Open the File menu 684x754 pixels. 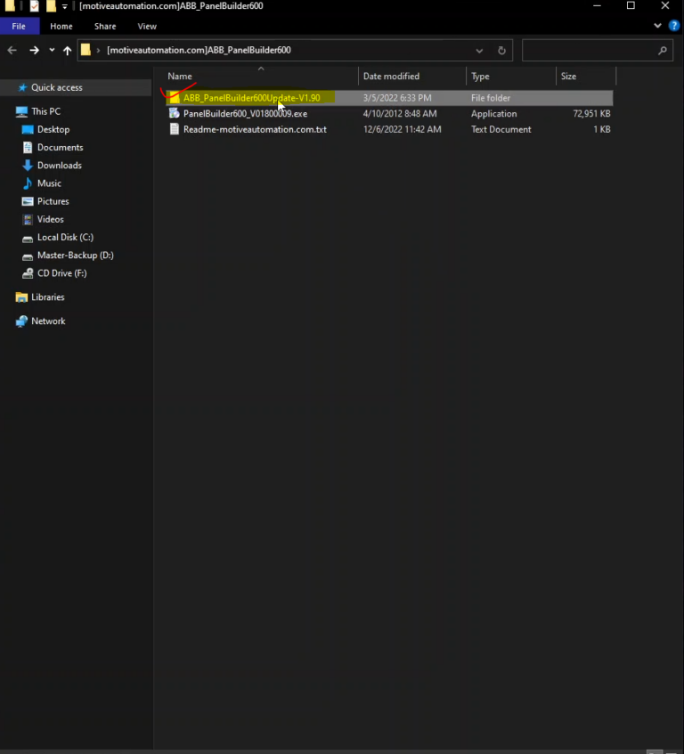(x=19, y=27)
